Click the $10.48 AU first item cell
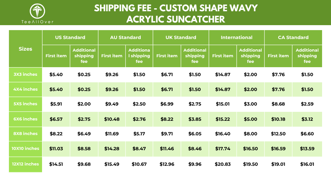Image resolution: width=331 pixels, height=182 pixels. (x=112, y=119)
